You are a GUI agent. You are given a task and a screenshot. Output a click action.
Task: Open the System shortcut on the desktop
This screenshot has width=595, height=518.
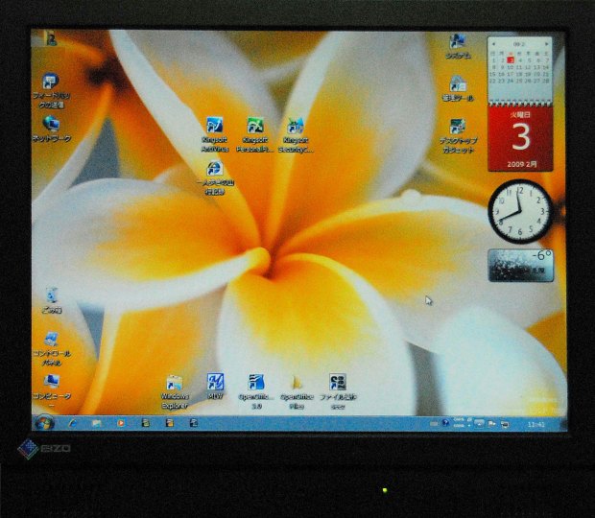[x=458, y=41]
